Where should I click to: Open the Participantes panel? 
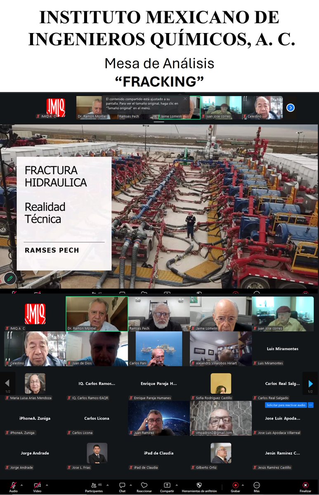[x=94, y=487]
